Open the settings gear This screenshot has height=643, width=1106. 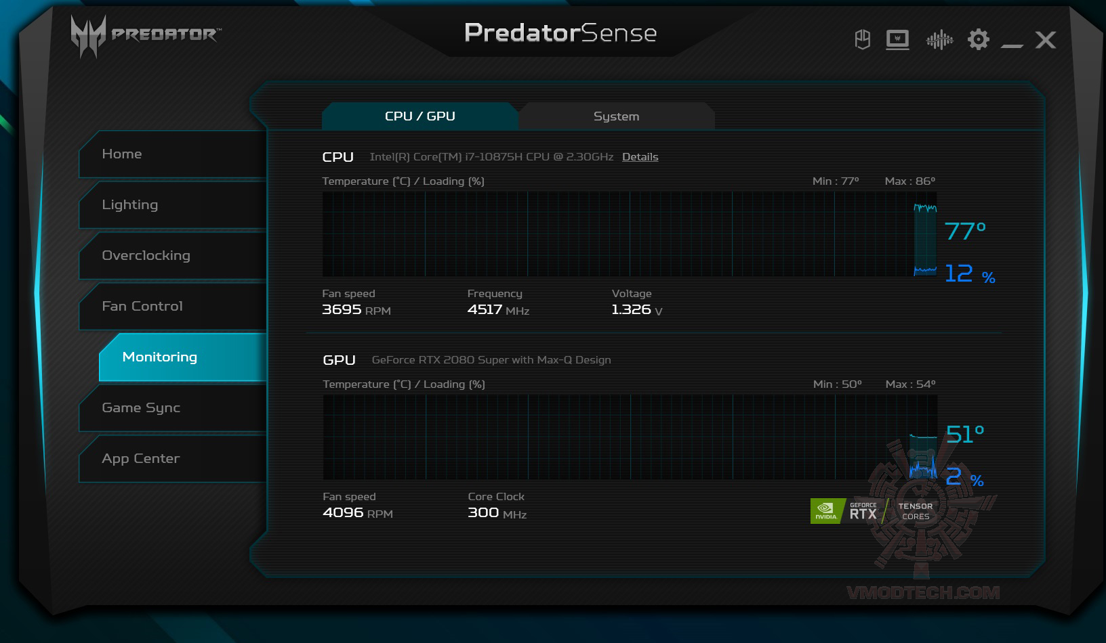[978, 40]
